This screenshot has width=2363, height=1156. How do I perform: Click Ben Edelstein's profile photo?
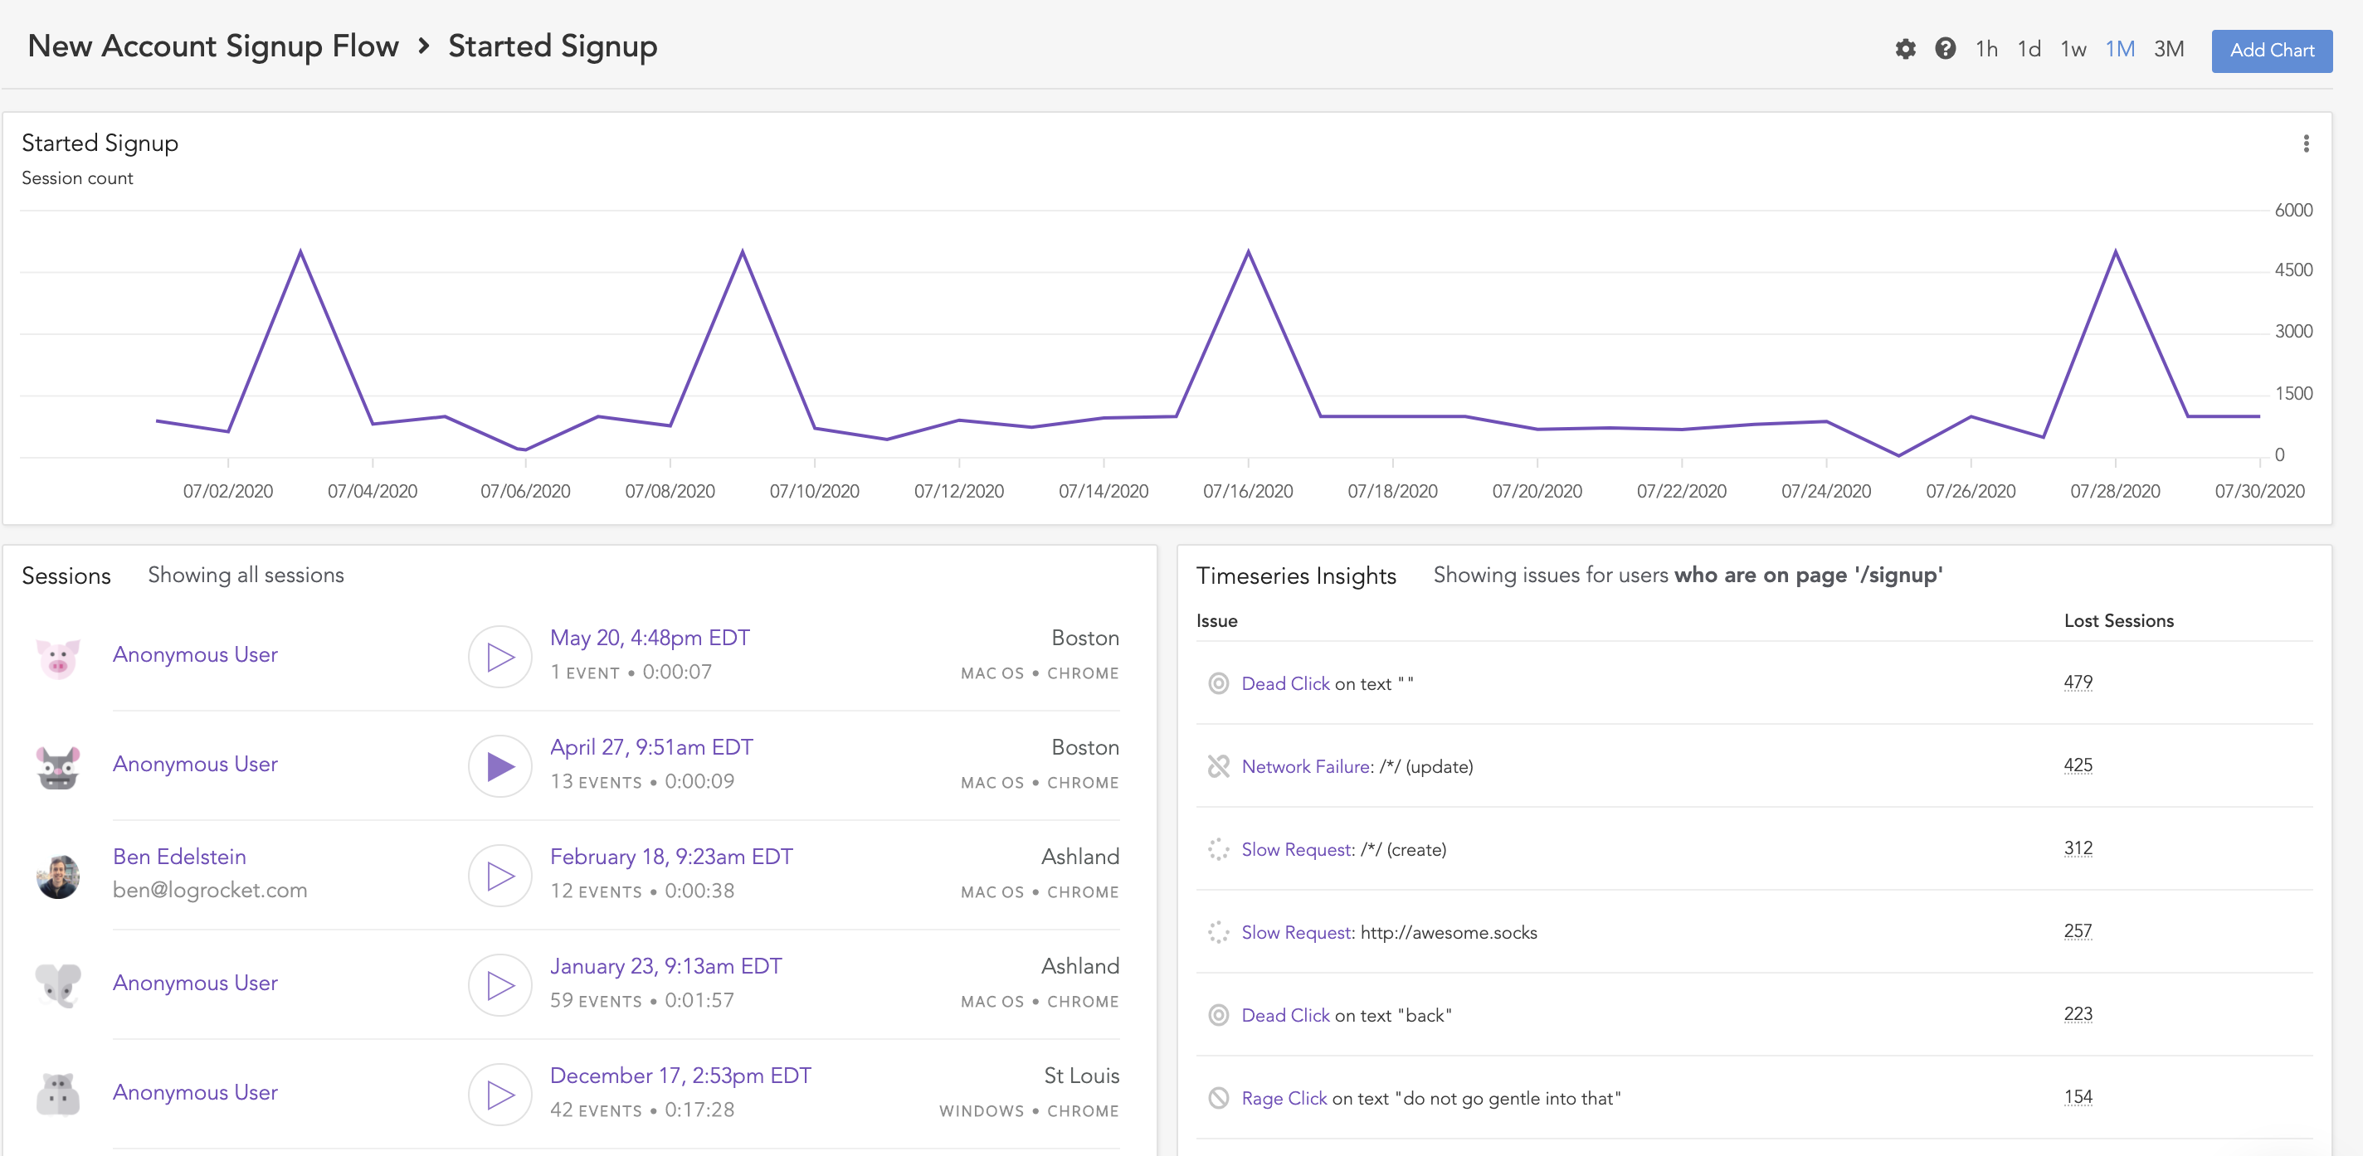point(58,876)
